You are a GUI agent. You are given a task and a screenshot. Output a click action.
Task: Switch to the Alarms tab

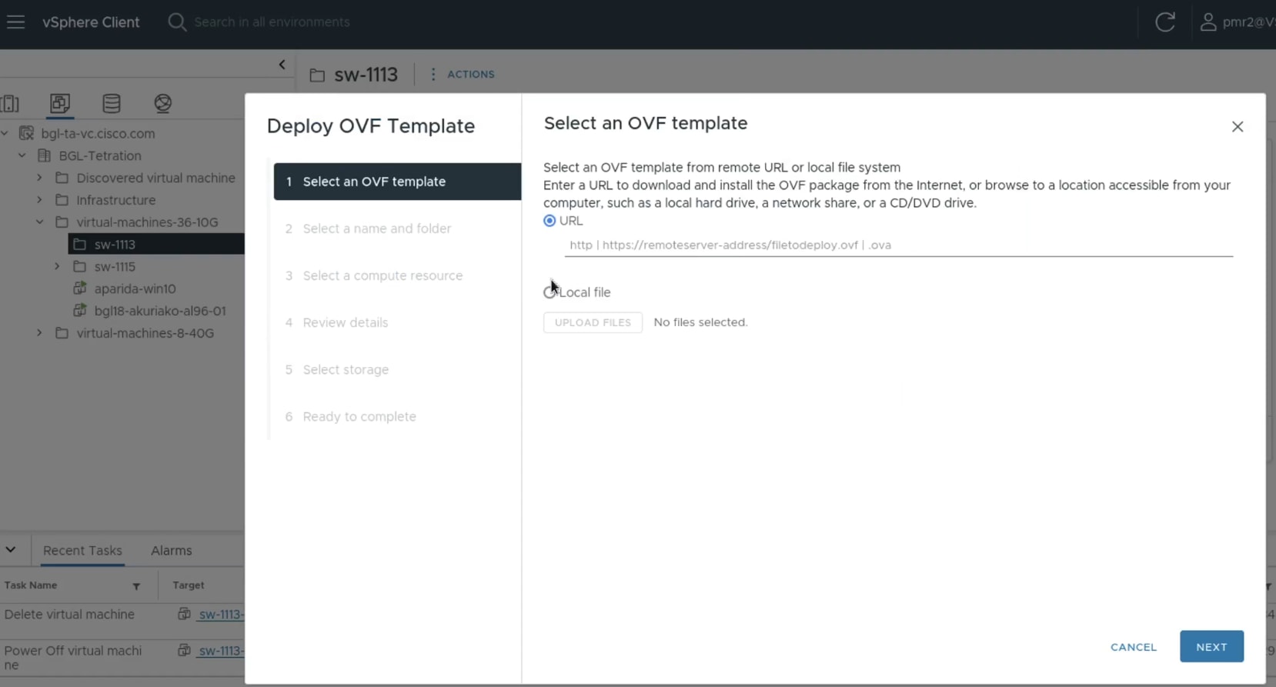[x=171, y=550]
